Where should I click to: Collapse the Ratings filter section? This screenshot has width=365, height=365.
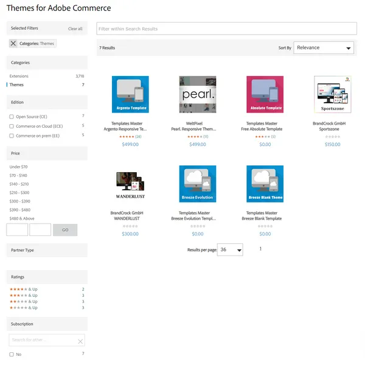point(47,277)
